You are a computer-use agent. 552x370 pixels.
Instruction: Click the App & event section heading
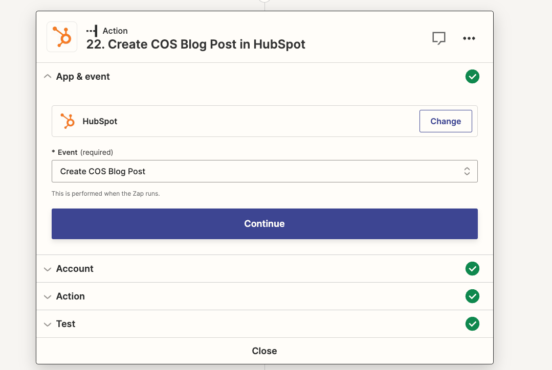click(83, 77)
